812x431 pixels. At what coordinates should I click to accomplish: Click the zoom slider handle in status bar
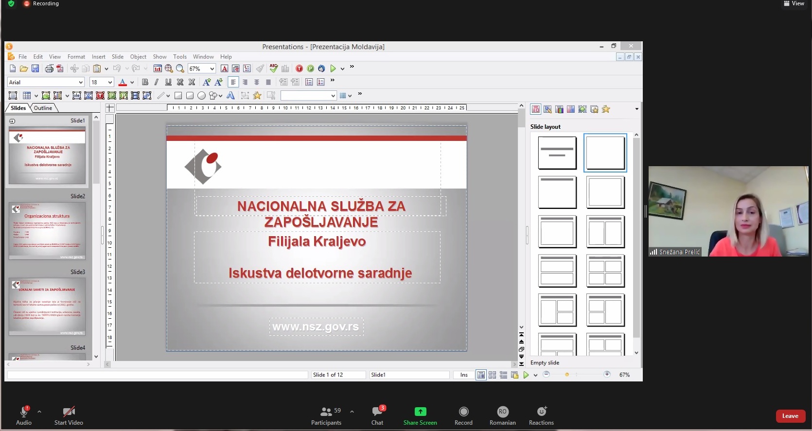click(x=567, y=375)
